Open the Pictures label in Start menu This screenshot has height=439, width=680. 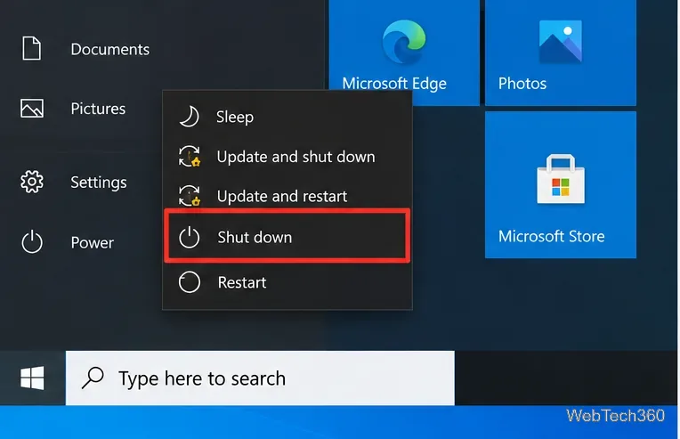pos(98,109)
